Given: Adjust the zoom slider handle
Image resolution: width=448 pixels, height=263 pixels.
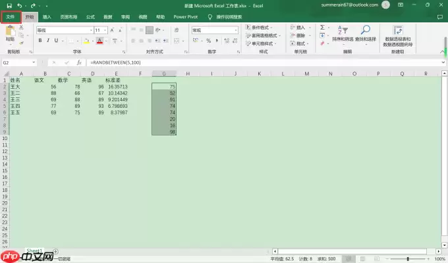Looking at the screenshot, I should coord(408,258).
